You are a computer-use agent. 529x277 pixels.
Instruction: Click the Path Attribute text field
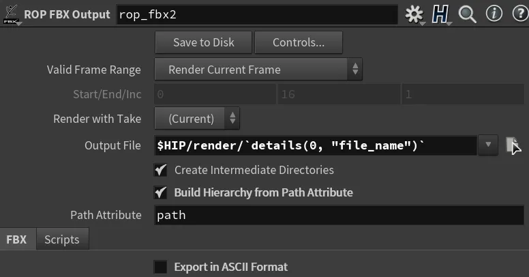point(339,215)
